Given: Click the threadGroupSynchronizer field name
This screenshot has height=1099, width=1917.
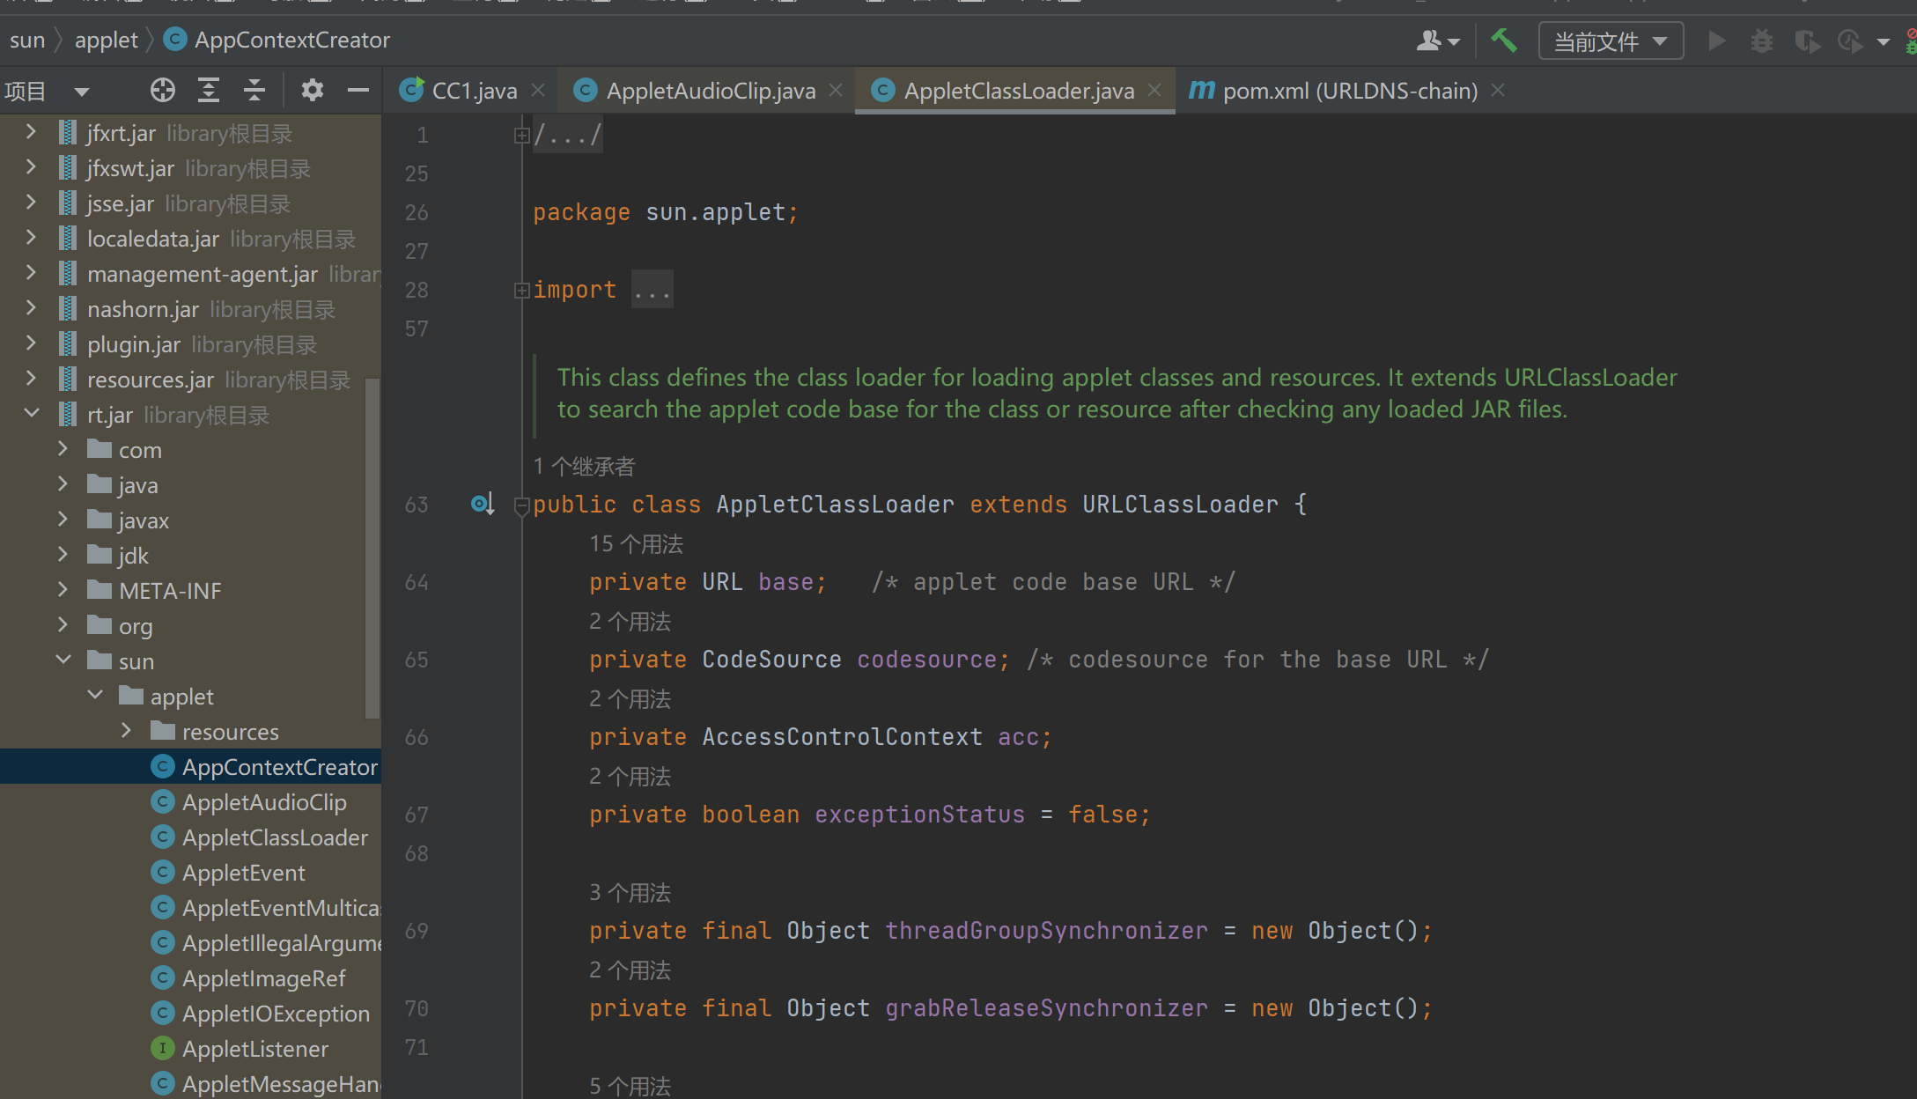Looking at the screenshot, I should pyautogui.click(x=1046, y=931).
